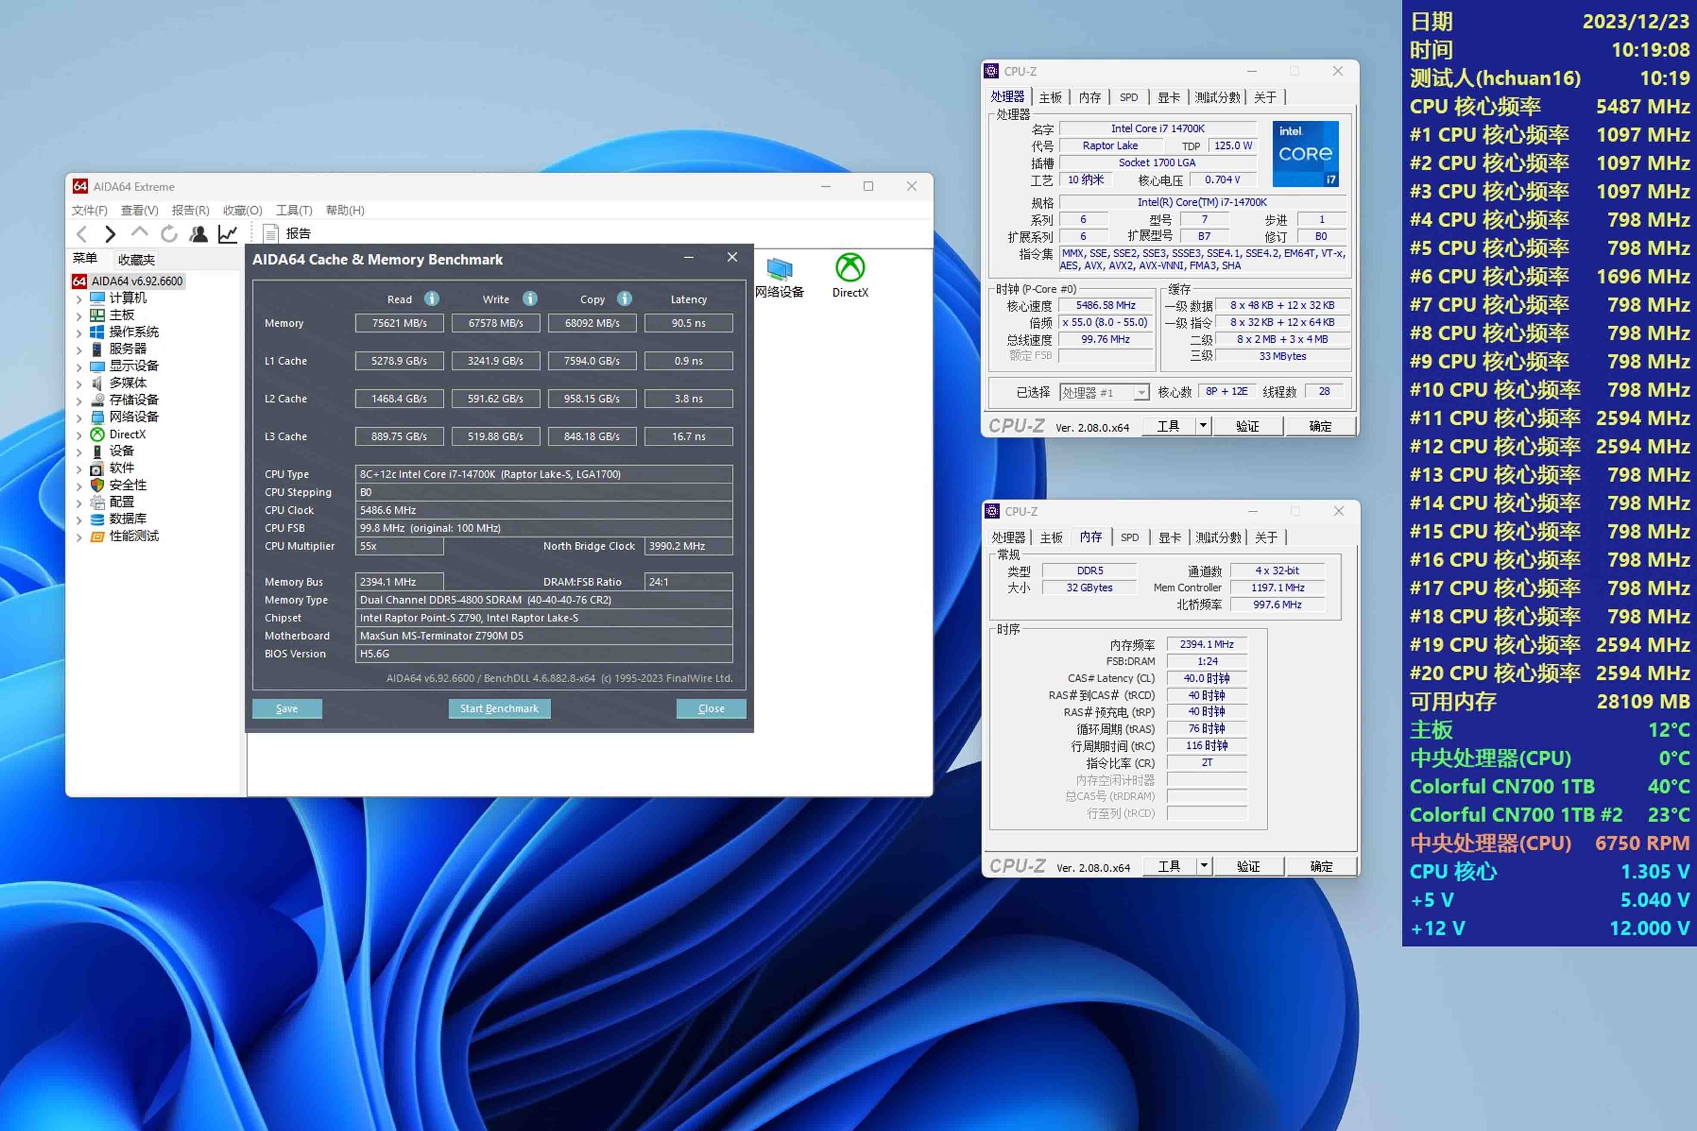Viewport: 1697px width, 1131px height.
Task: Open the 工具(T) menu in AIDA64
Action: click(x=294, y=211)
